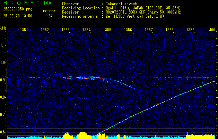Image resolution: width=218 pixels, height=139 pixels.
Task: Click the gray vertical frequency range bar
Action: point(7,80)
